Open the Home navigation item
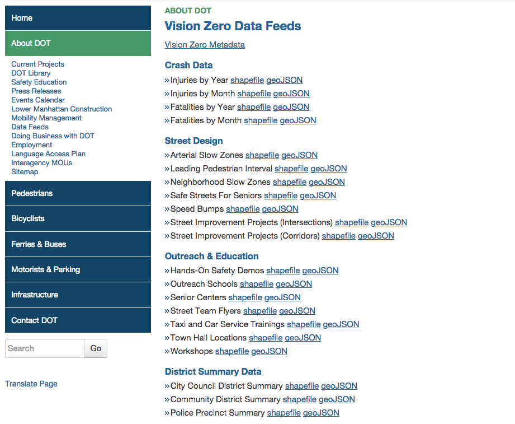Viewport: 515px width, 424px height. click(78, 18)
